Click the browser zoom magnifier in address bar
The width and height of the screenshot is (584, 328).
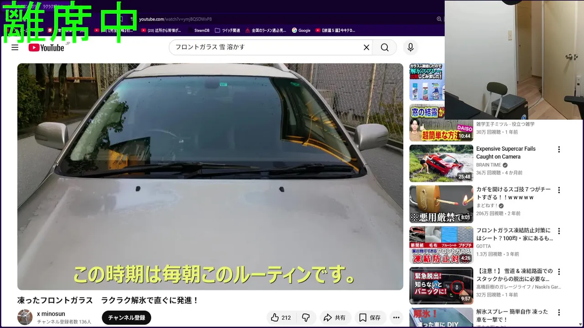(x=439, y=19)
